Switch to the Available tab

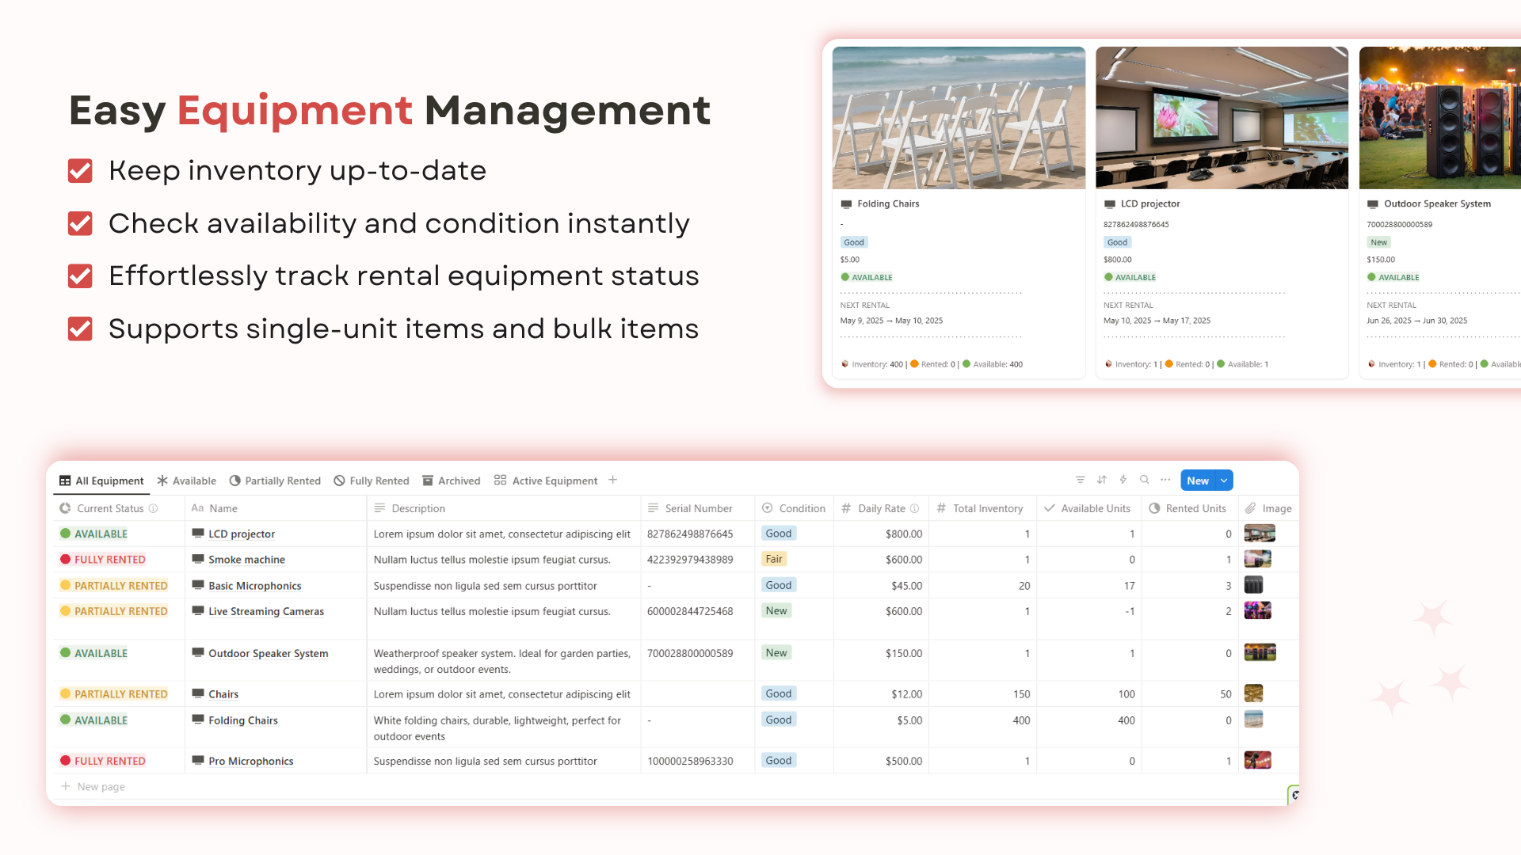(x=187, y=481)
